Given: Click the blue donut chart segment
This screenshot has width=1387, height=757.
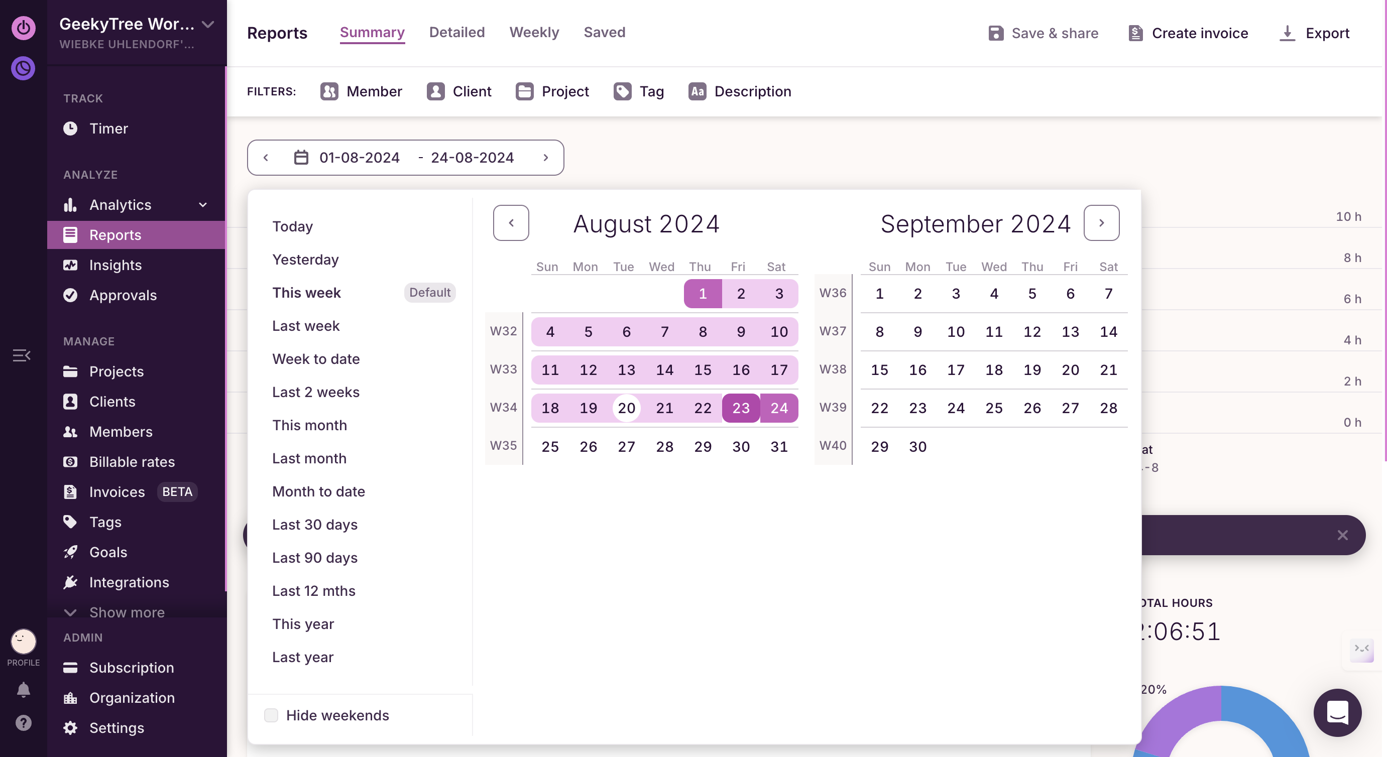Looking at the screenshot, I should coord(1265,721).
